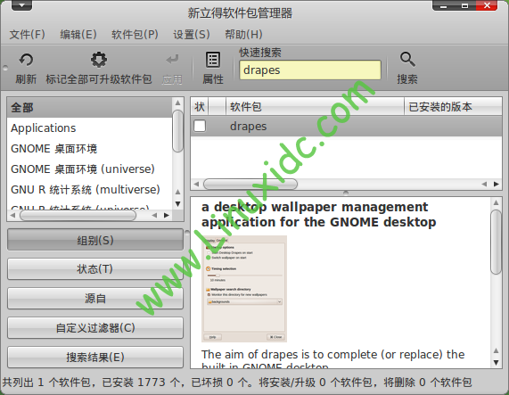Select Applications in the category list

(x=90, y=128)
